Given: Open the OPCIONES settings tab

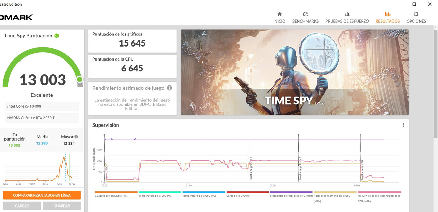Looking at the screenshot, I should [416, 18].
